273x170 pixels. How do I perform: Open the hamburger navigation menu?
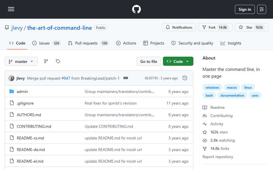(11, 9)
